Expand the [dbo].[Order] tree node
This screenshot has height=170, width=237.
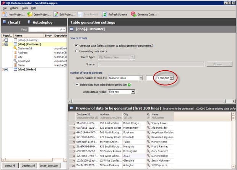(3, 70)
